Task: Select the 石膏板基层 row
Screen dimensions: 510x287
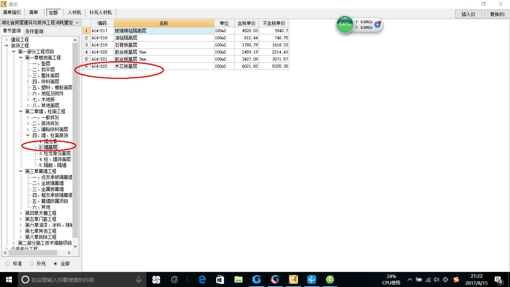Action: [x=186, y=45]
